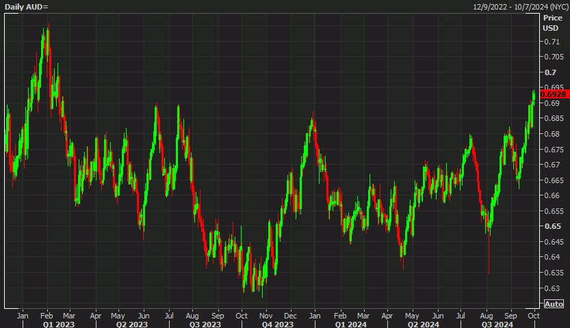Image resolution: width=570 pixels, height=328 pixels.
Task: Click the bold 0.65 price axis label
Action: click(x=553, y=226)
